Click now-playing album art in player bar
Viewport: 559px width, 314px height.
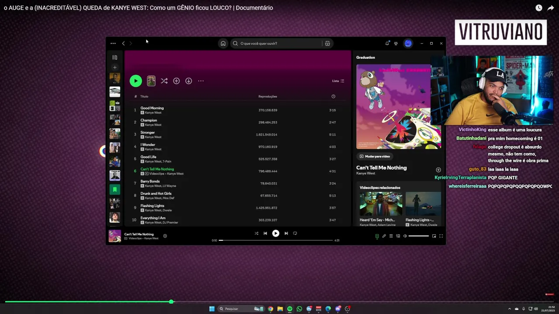tap(115, 236)
